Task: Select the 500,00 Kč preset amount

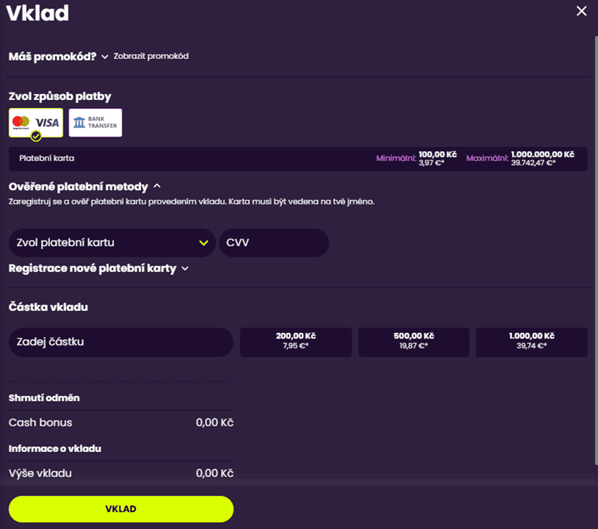Action: 414,342
